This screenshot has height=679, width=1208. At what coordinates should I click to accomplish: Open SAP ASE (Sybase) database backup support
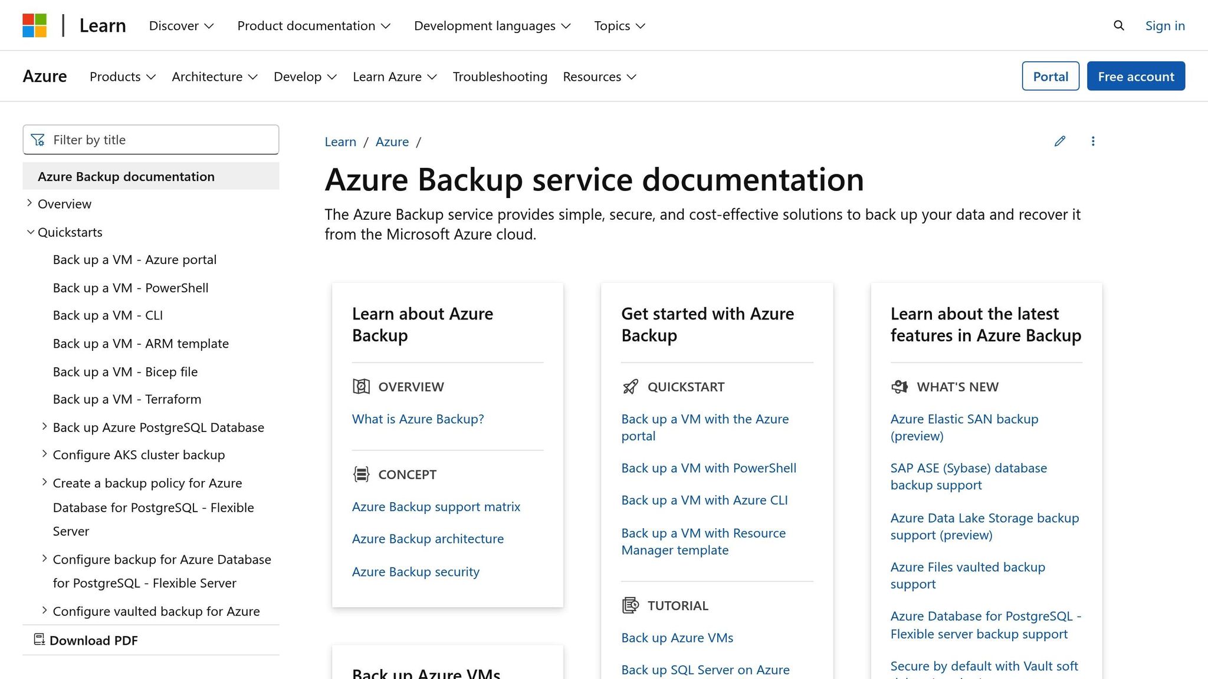click(x=969, y=476)
